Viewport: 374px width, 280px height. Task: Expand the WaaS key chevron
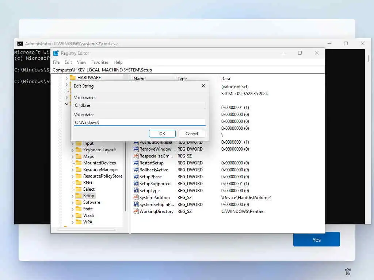(73, 215)
